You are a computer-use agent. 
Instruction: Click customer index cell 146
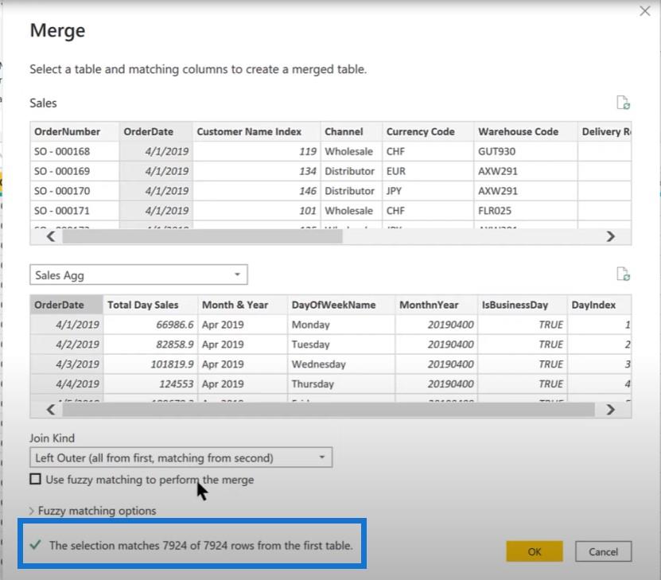(256, 191)
